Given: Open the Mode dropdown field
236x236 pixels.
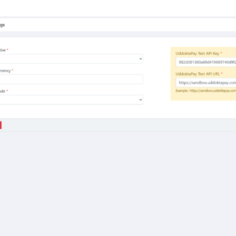Looking at the screenshot, I should click(71, 100).
